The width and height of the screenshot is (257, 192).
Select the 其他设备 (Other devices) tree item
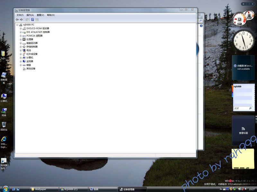coord(31,68)
